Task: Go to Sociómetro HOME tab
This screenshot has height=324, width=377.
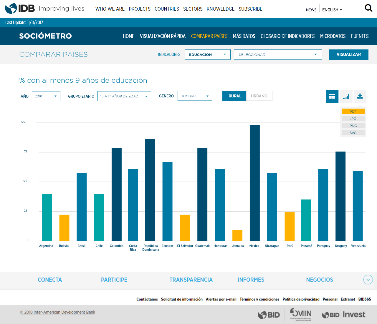Action: pyautogui.click(x=128, y=36)
